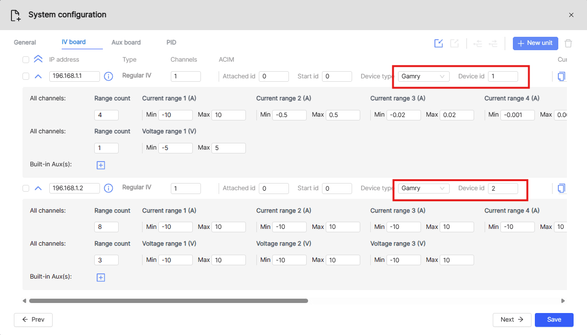
Task: Click the copy icon on first unit row
Action: tap(561, 76)
